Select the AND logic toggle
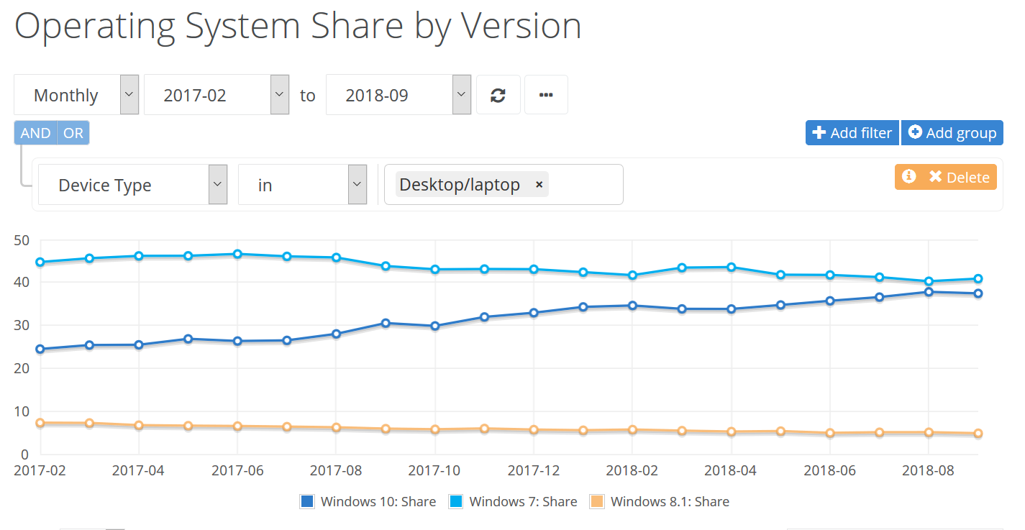 (35, 133)
